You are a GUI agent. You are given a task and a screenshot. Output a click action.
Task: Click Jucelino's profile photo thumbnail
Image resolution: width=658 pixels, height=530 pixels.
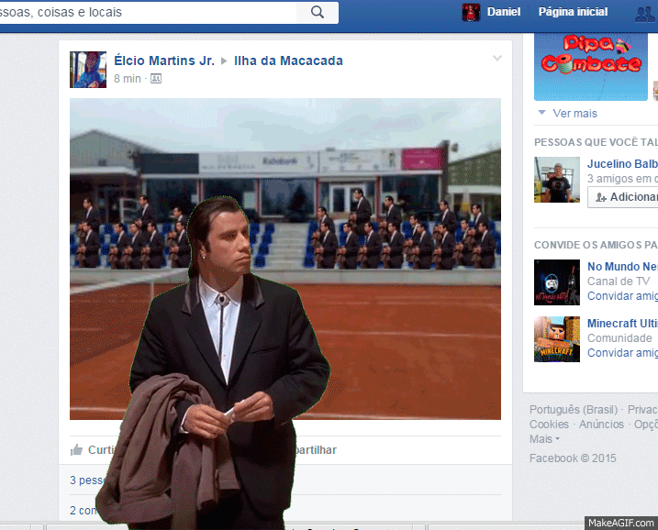557,180
